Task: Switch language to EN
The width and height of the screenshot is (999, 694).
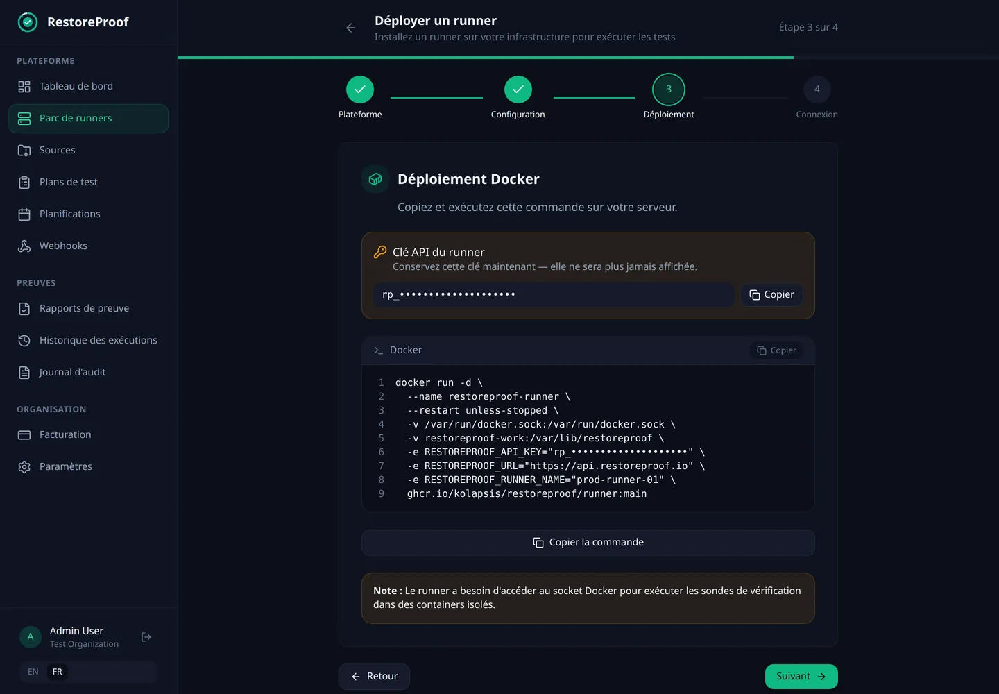Action: tap(33, 672)
